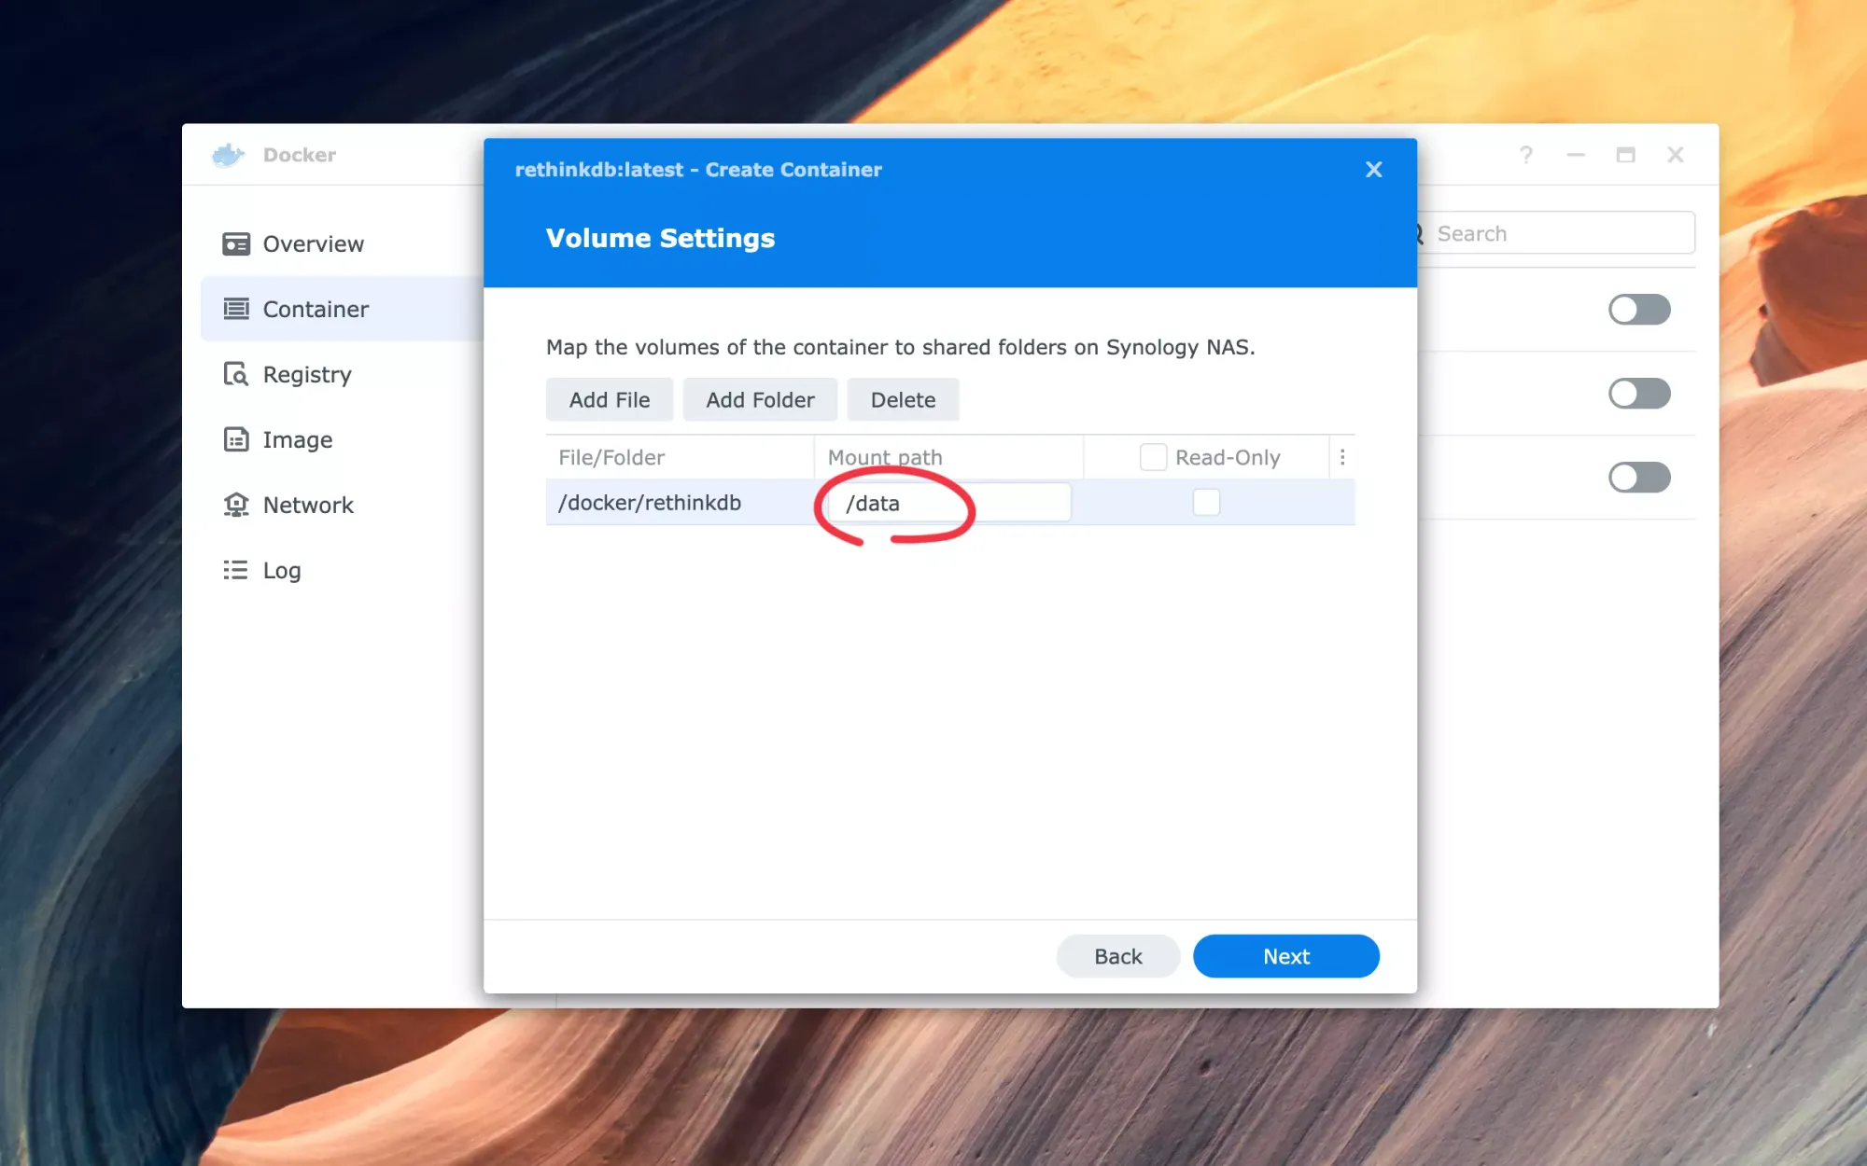Click the Add Folder button

click(760, 399)
